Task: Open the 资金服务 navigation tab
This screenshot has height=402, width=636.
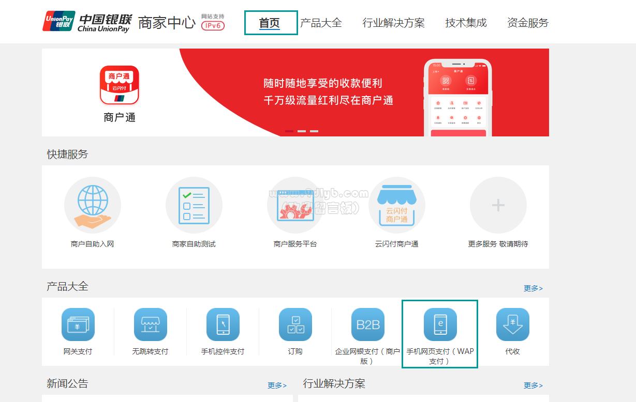Action: [528, 23]
